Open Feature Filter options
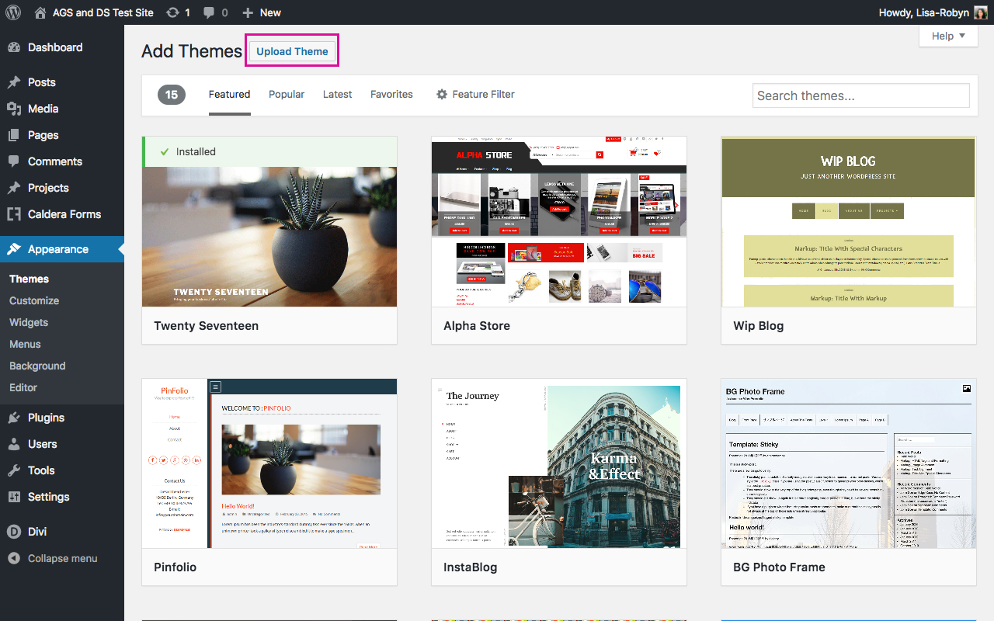The image size is (994, 621). 475,95
